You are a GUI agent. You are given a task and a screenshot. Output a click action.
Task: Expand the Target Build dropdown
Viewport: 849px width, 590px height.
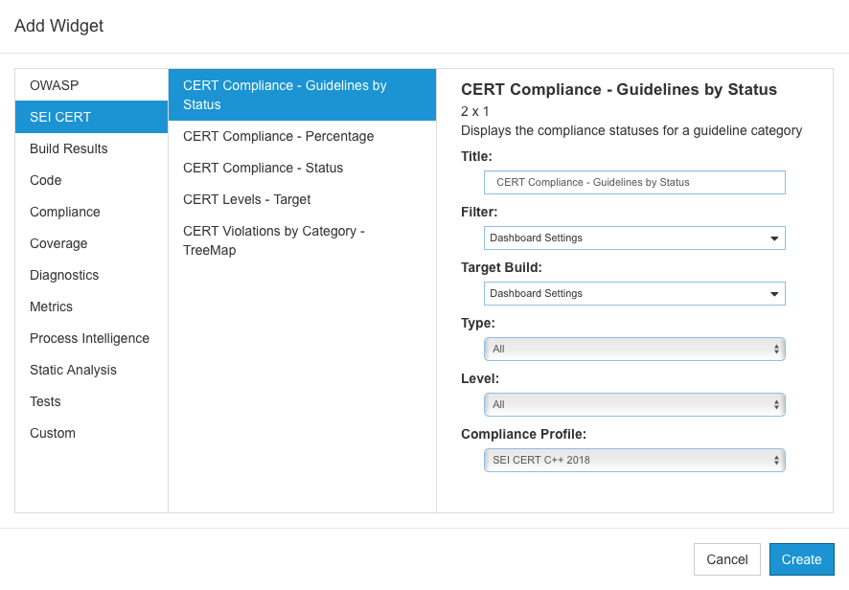tap(634, 293)
